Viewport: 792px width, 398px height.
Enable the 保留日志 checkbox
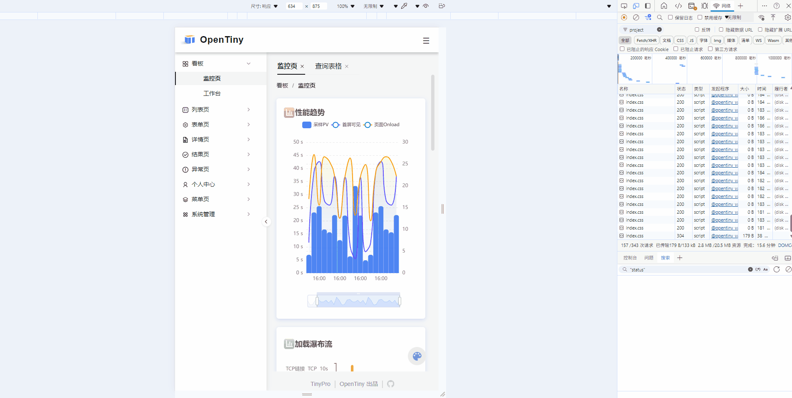670,17
